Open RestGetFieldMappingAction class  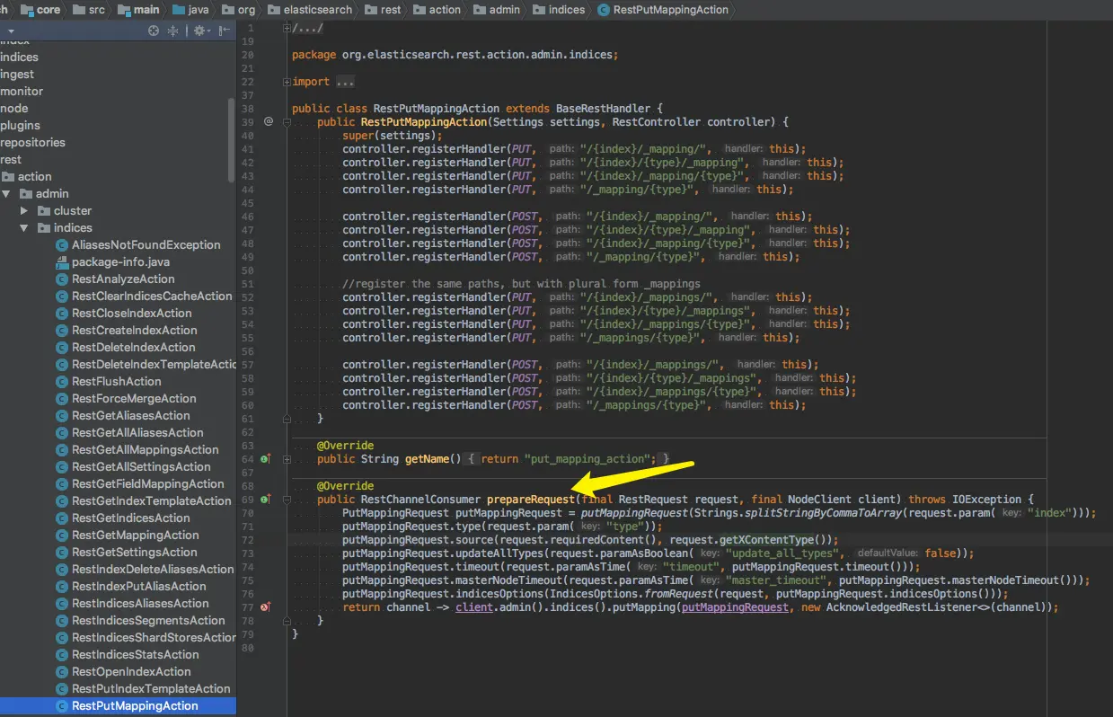(x=147, y=483)
